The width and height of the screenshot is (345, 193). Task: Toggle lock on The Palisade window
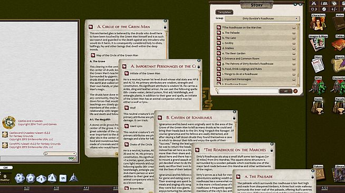point(312,177)
